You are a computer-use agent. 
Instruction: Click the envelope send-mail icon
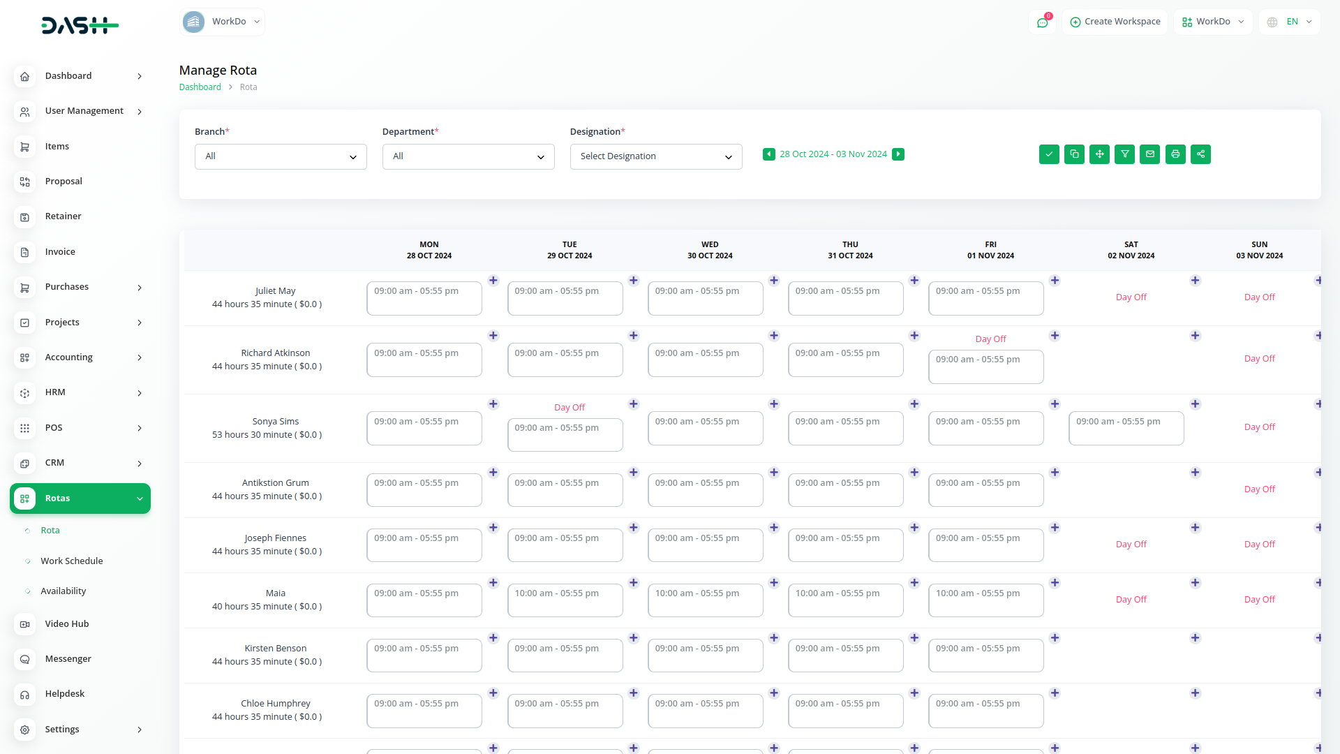point(1149,154)
